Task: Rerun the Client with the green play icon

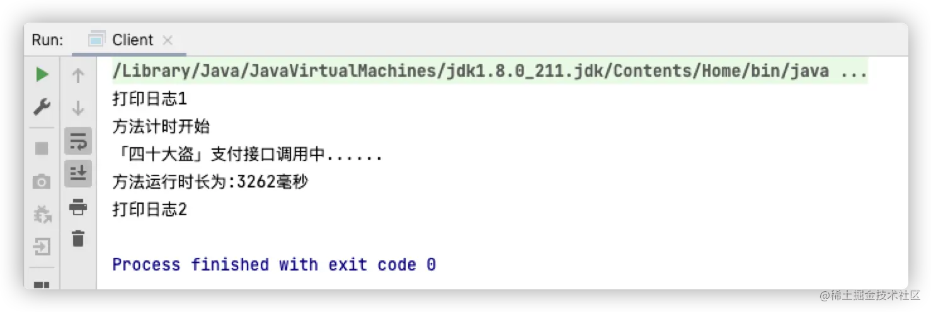Action: (42, 75)
